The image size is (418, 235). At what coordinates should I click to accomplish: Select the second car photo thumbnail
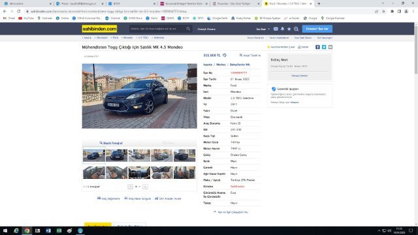[x=116, y=155]
